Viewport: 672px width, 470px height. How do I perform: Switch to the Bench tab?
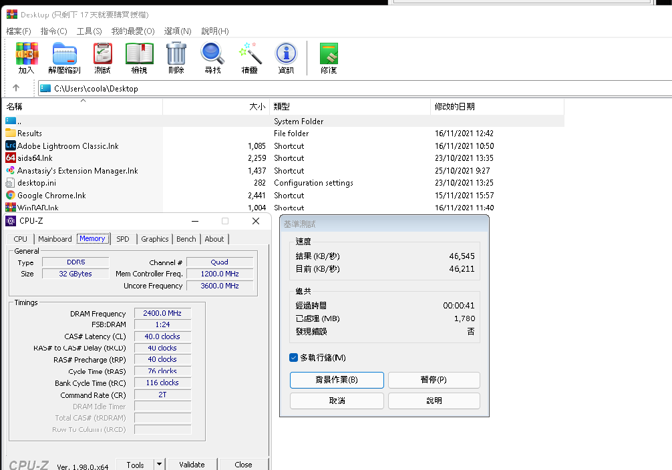186,239
